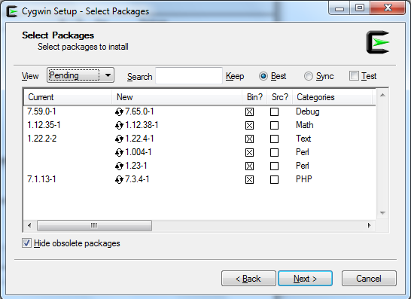This screenshot has height=299, width=411.
Task: Enable Src checkbox in the Debug row
Action: tap(274, 112)
